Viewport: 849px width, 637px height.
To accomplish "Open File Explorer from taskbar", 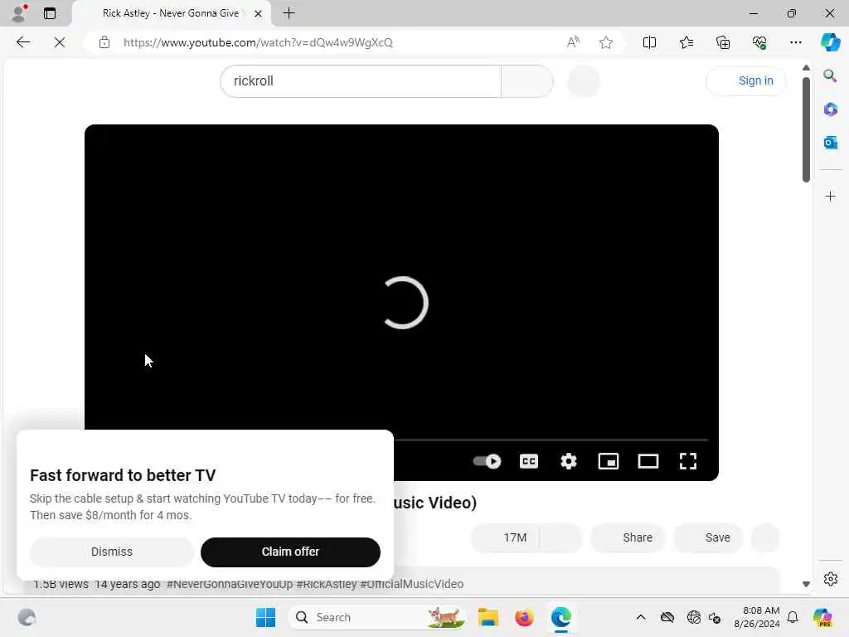I will point(488,617).
